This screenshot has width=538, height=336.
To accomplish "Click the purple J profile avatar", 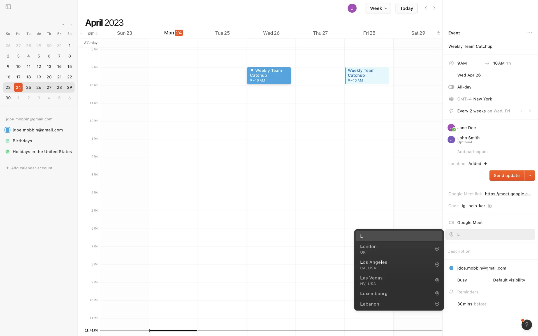I will (352, 8).
